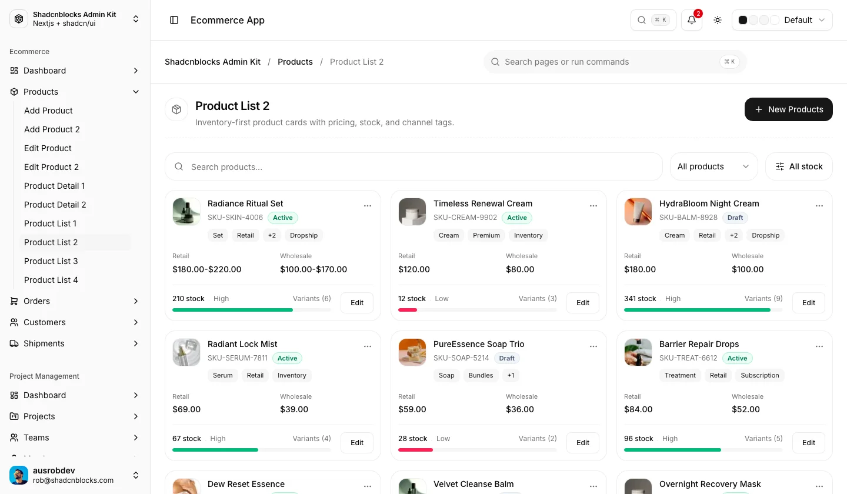Image resolution: width=847 pixels, height=494 pixels.
Task: Open options menu for Radiance Ritual Set
Action: pyautogui.click(x=368, y=206)
